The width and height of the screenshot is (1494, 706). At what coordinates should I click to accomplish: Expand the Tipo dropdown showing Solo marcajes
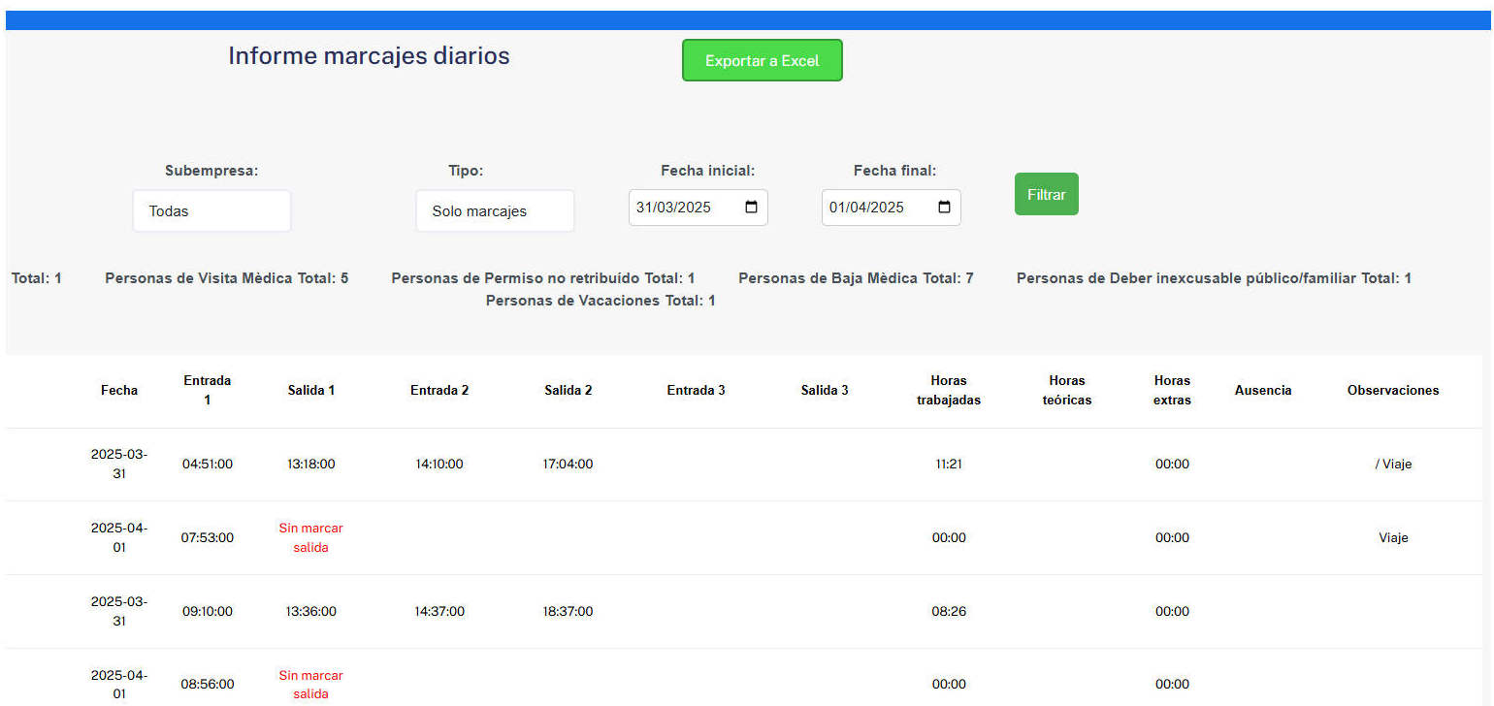point(495,210)
